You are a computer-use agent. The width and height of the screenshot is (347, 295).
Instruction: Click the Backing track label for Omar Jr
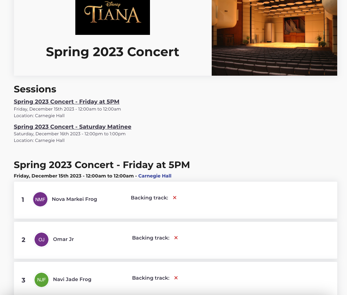(x=151, y=238)
